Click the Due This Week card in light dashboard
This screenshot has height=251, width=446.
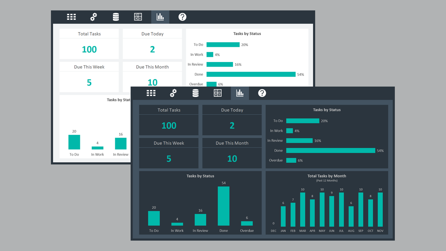pos(89,77)
